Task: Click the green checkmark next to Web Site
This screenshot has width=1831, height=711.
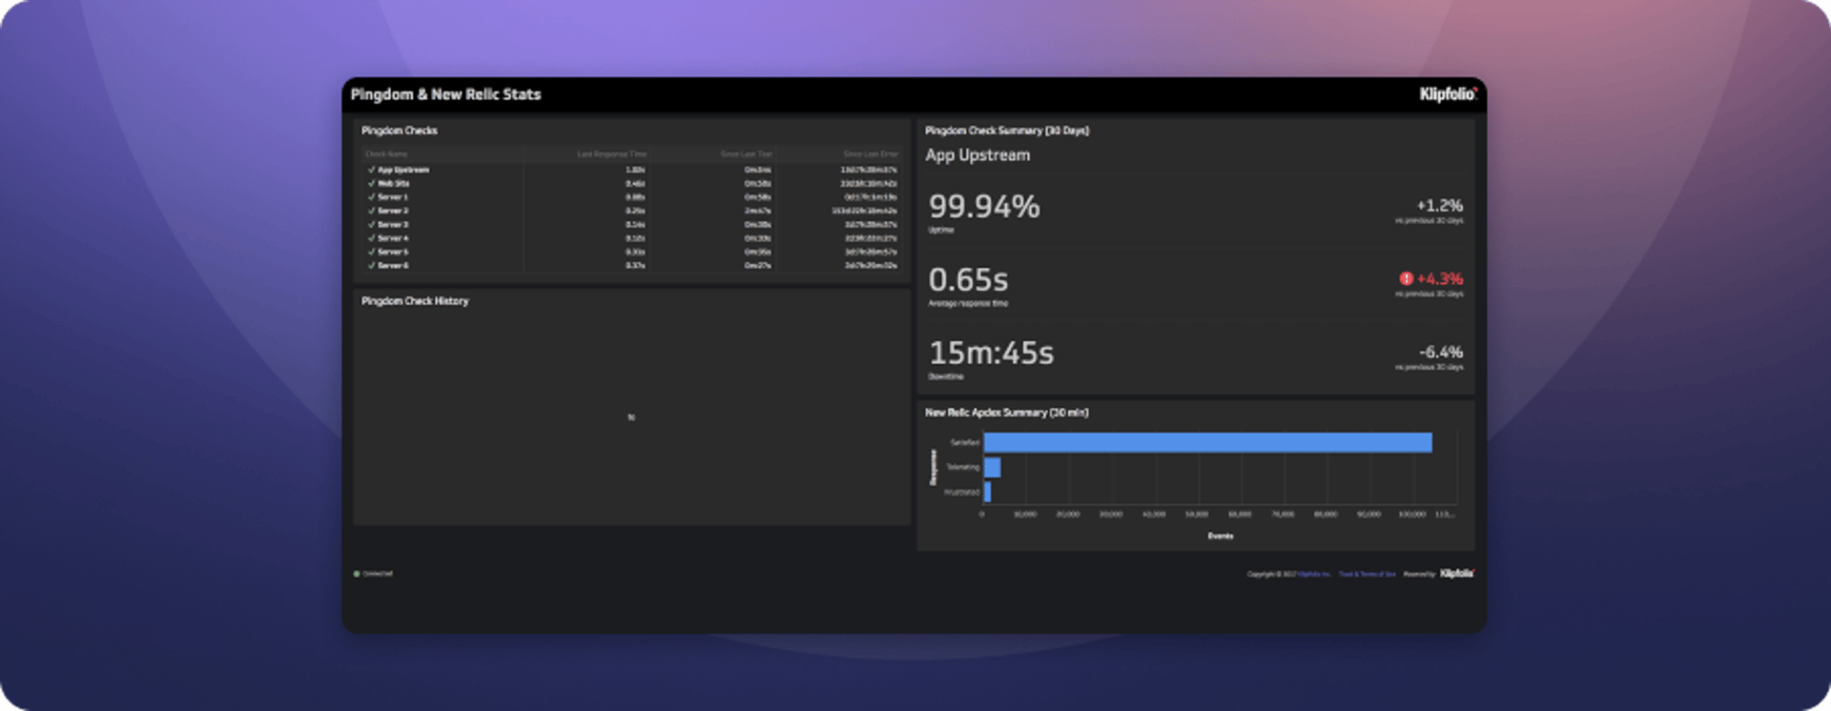Action: click(371, 183)
